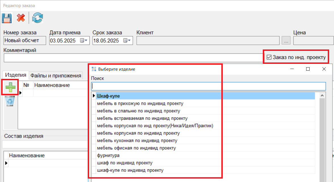Delete product using the recycle bin icon

[x=10, y=102]
